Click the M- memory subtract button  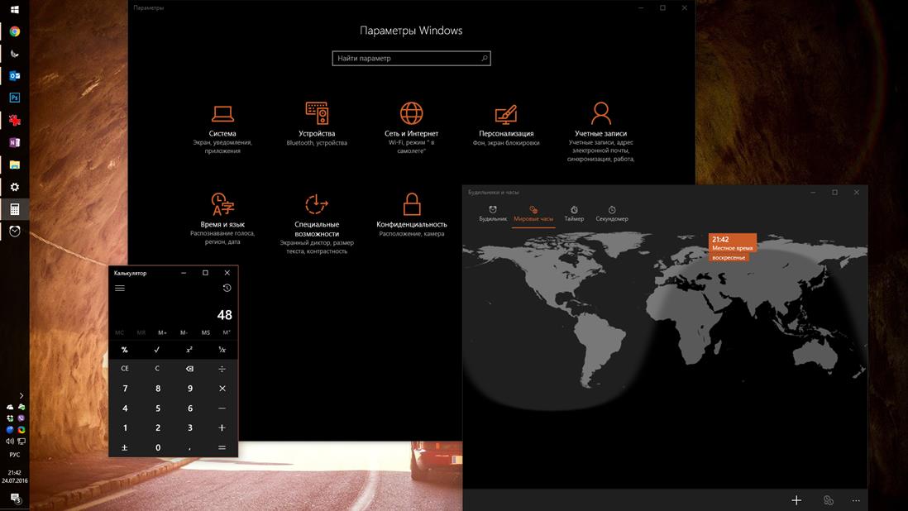coord(184,332)
